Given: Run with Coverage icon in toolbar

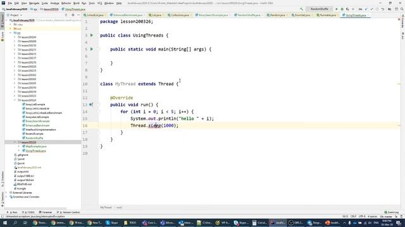Looking at the screenshot, I should (x=347, y=9).
